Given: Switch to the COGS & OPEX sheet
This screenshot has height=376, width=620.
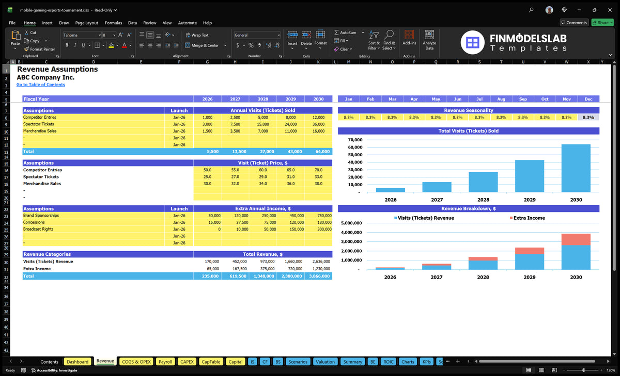Looking at the screenshot, I should coord(136,362).
